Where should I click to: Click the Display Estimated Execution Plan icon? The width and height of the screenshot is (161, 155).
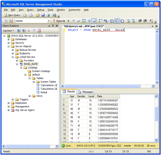(84, 21)
